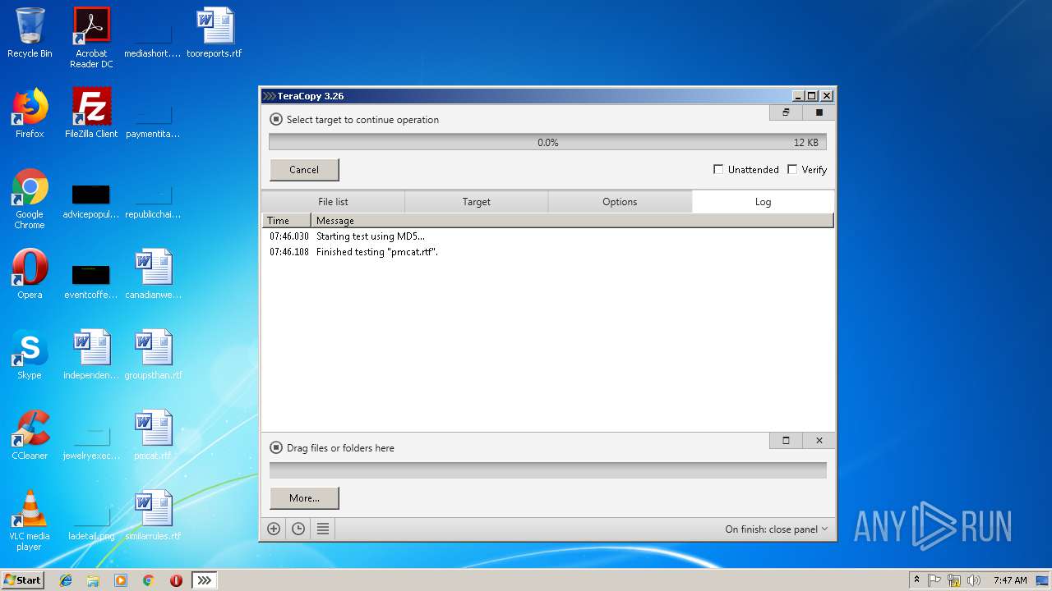The image size is (1052, 591).
Task: Switch to the File list tab
Action: (x=333, y=201)
